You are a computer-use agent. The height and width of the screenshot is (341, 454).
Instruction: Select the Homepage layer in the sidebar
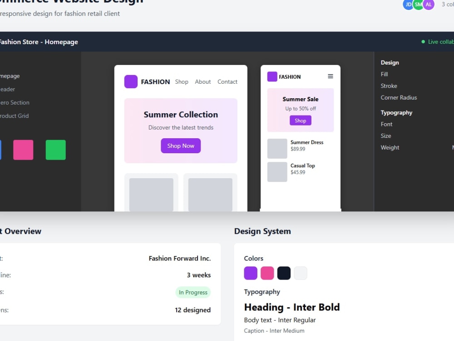[10, 76]
